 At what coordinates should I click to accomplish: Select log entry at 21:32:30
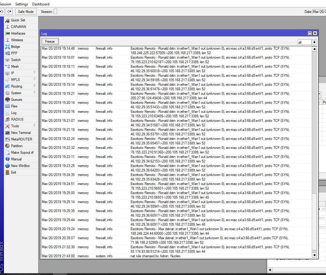click(176, 249)
